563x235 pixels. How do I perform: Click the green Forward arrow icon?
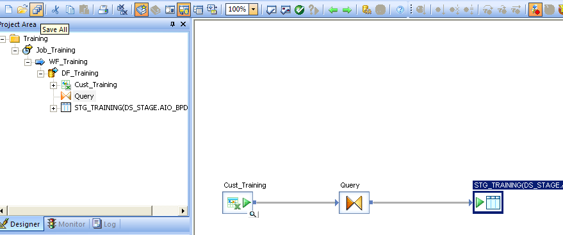347,10
